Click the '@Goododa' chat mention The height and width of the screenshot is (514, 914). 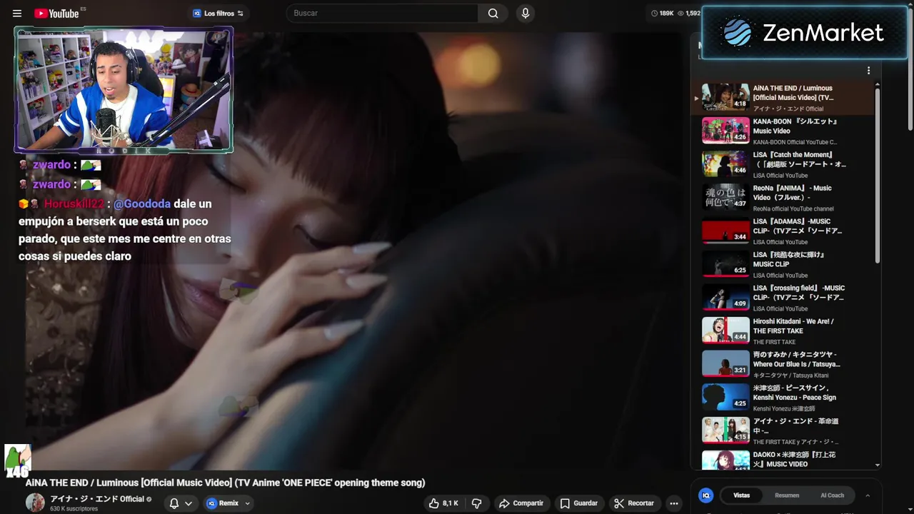(x=142, y=203)
